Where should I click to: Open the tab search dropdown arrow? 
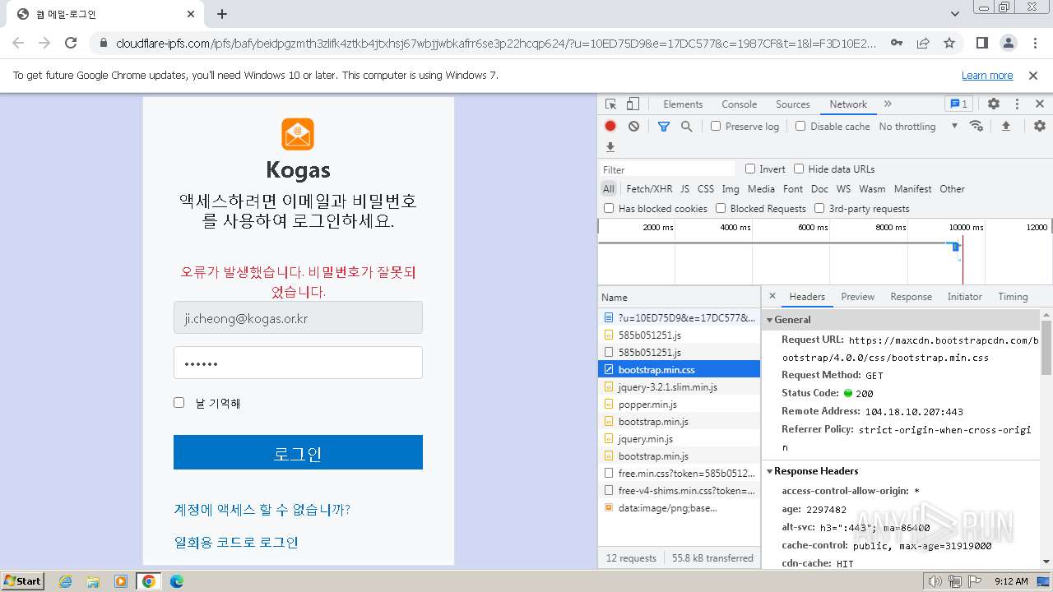click(955, 14)
